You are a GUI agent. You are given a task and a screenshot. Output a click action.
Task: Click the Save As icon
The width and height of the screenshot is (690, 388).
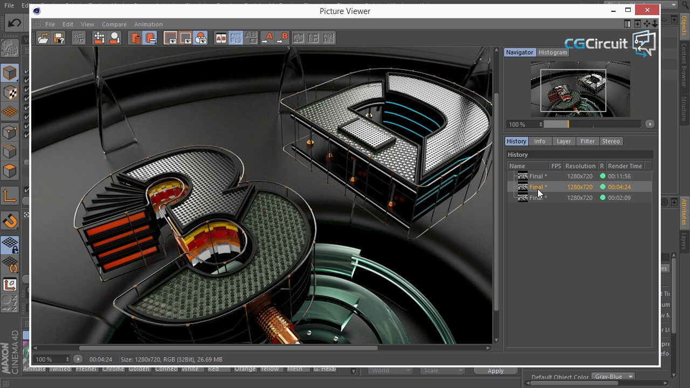click(x=59, y=38)
